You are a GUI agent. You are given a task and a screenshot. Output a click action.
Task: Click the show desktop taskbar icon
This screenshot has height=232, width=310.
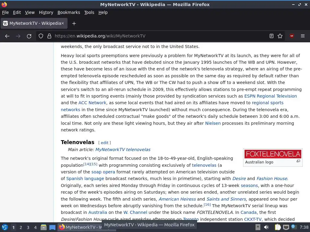click(52, 227)
